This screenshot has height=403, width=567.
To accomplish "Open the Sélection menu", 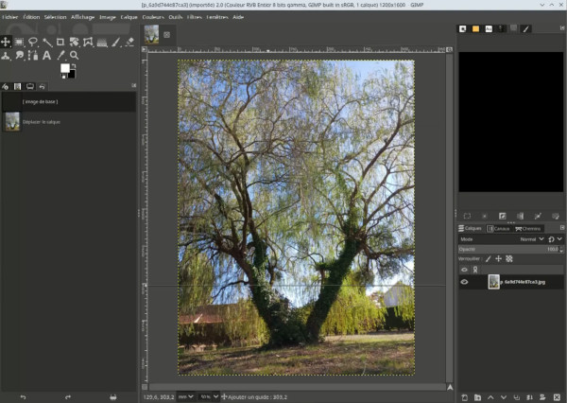I will 56,17.
